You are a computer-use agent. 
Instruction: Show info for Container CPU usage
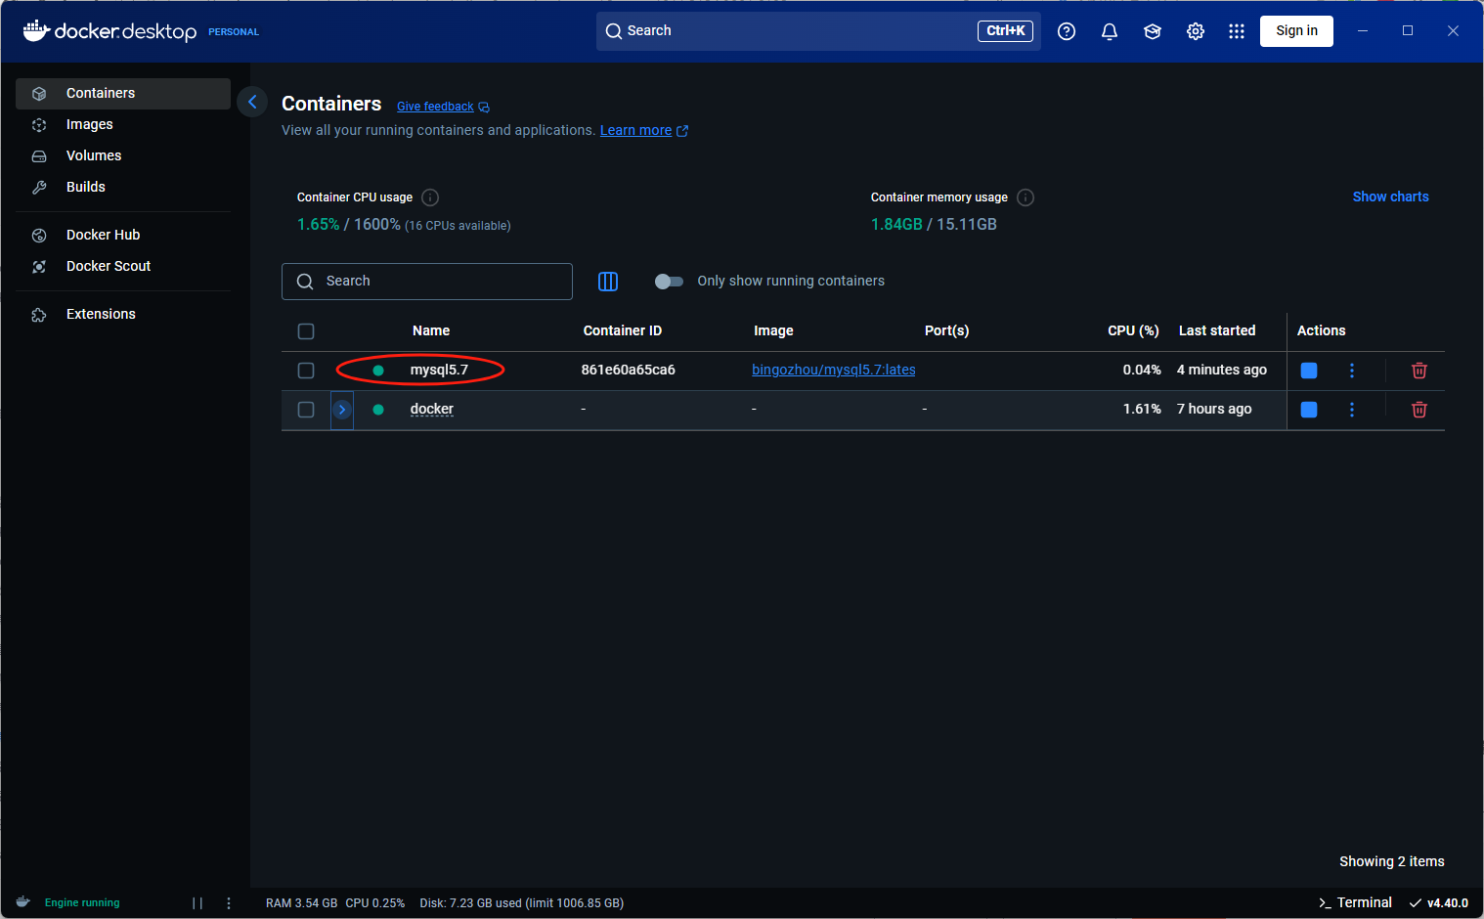point(430,197)
